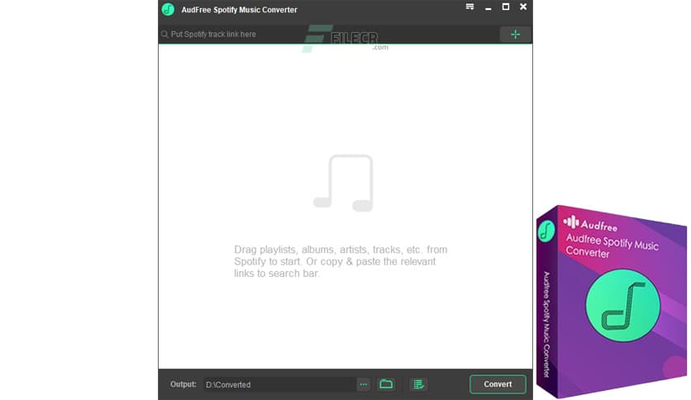The height and width of the screenshot is (400, 691).
Task: Click the 'AudFree Spotify Music Converter' title text
Action: pos(240,10)
